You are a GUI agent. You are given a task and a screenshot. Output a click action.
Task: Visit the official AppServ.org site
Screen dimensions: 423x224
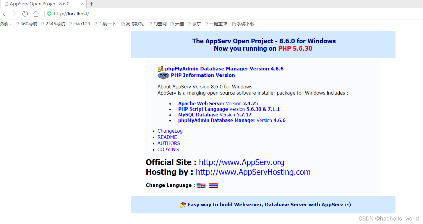[241, 162]
